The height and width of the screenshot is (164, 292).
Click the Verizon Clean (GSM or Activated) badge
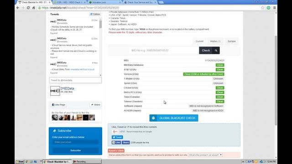point(203,74)
